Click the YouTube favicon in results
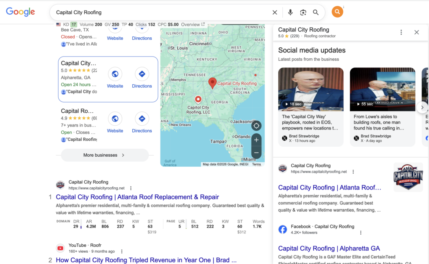Viewport: 429px width, 264px height. 60,248
